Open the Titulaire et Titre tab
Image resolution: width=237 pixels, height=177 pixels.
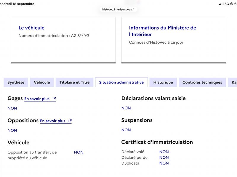pos(75,82)
